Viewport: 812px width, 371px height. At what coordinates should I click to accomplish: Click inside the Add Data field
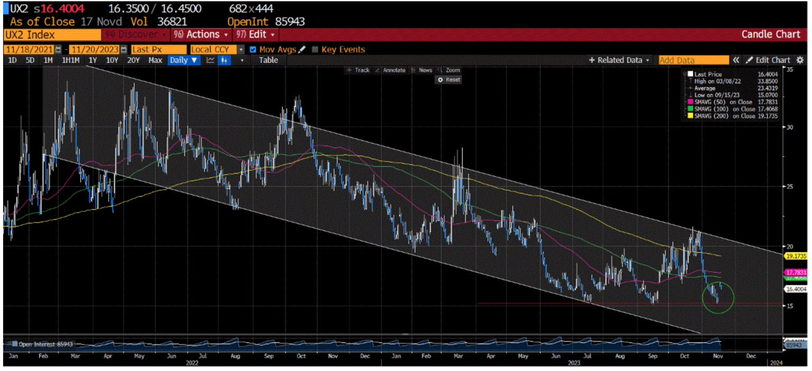point(693,60)
